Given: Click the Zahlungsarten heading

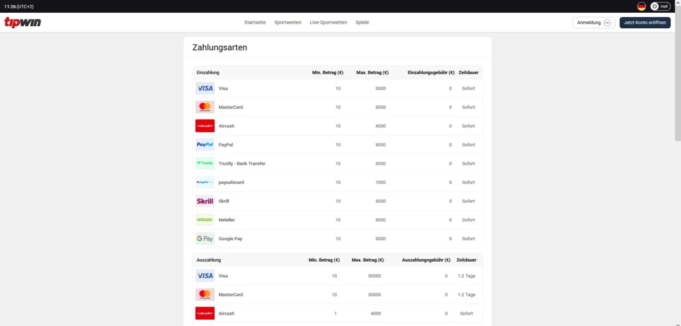Looking at the screenshot, I should pos(220,48).
